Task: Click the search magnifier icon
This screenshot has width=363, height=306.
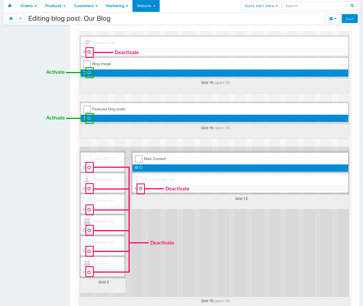Action: 352,6
